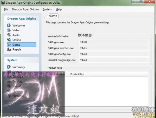
Task: Open the Welcome page in the sidebar
Action: (x=18, y=25)
